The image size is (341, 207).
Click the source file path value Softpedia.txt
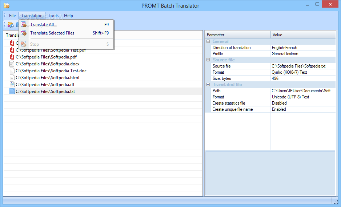298,66
